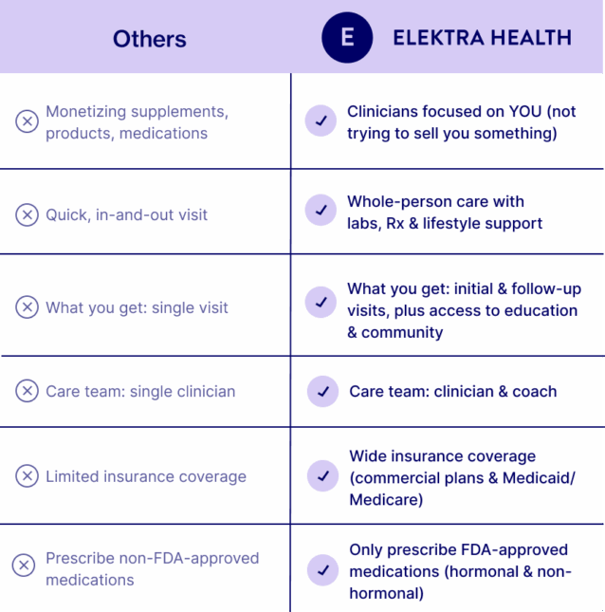Click Only prescribe FDA-approved medications text
Image resolution: width=605 pixels, height=612 pixels.
(x=460, y=571)
